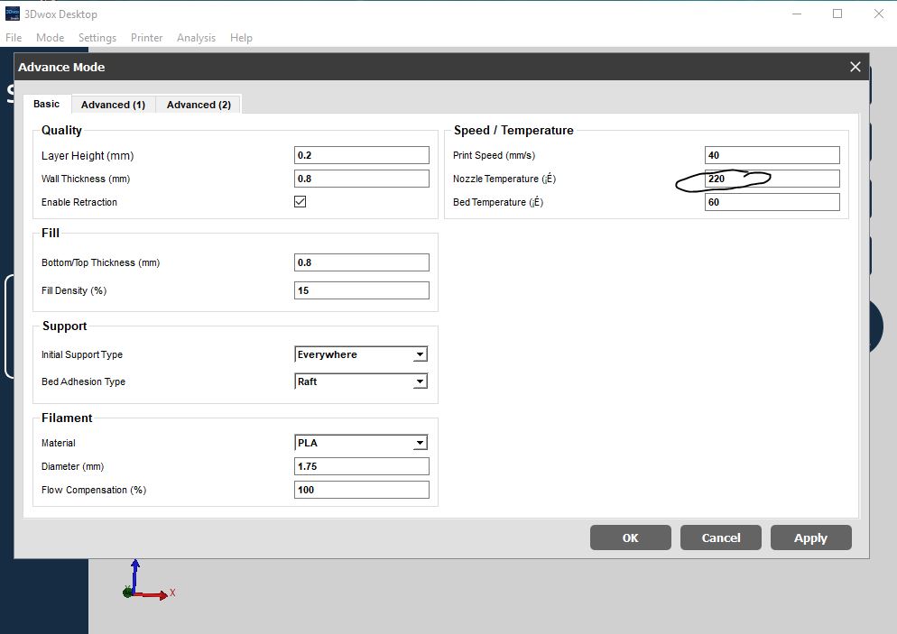Select the Flow Compensation input field
897x634 pixels.
[x=362, y=490]
